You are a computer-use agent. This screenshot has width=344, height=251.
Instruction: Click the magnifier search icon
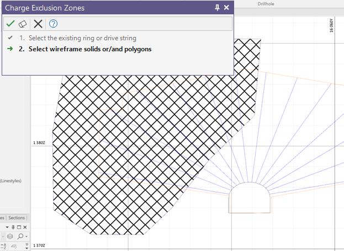tap(19, 237)
